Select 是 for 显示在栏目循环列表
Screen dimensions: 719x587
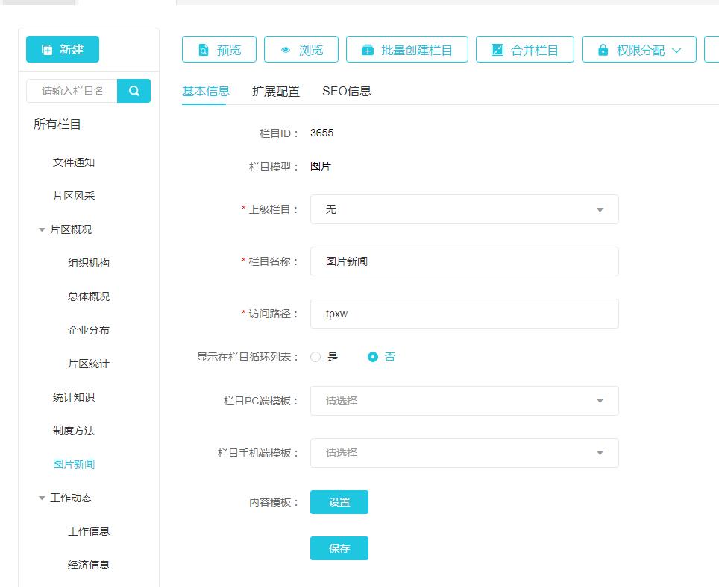[x=315, y=357]
